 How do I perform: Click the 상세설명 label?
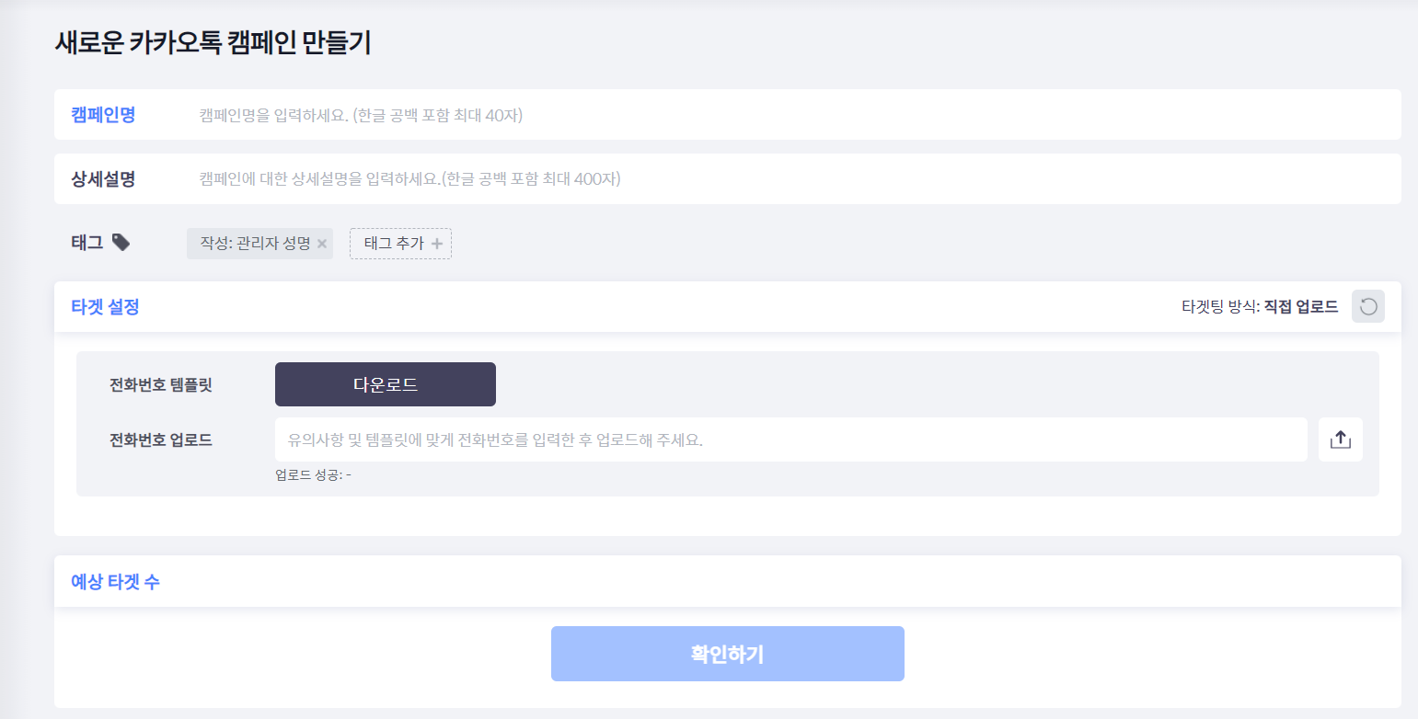(x=103, y=178)
